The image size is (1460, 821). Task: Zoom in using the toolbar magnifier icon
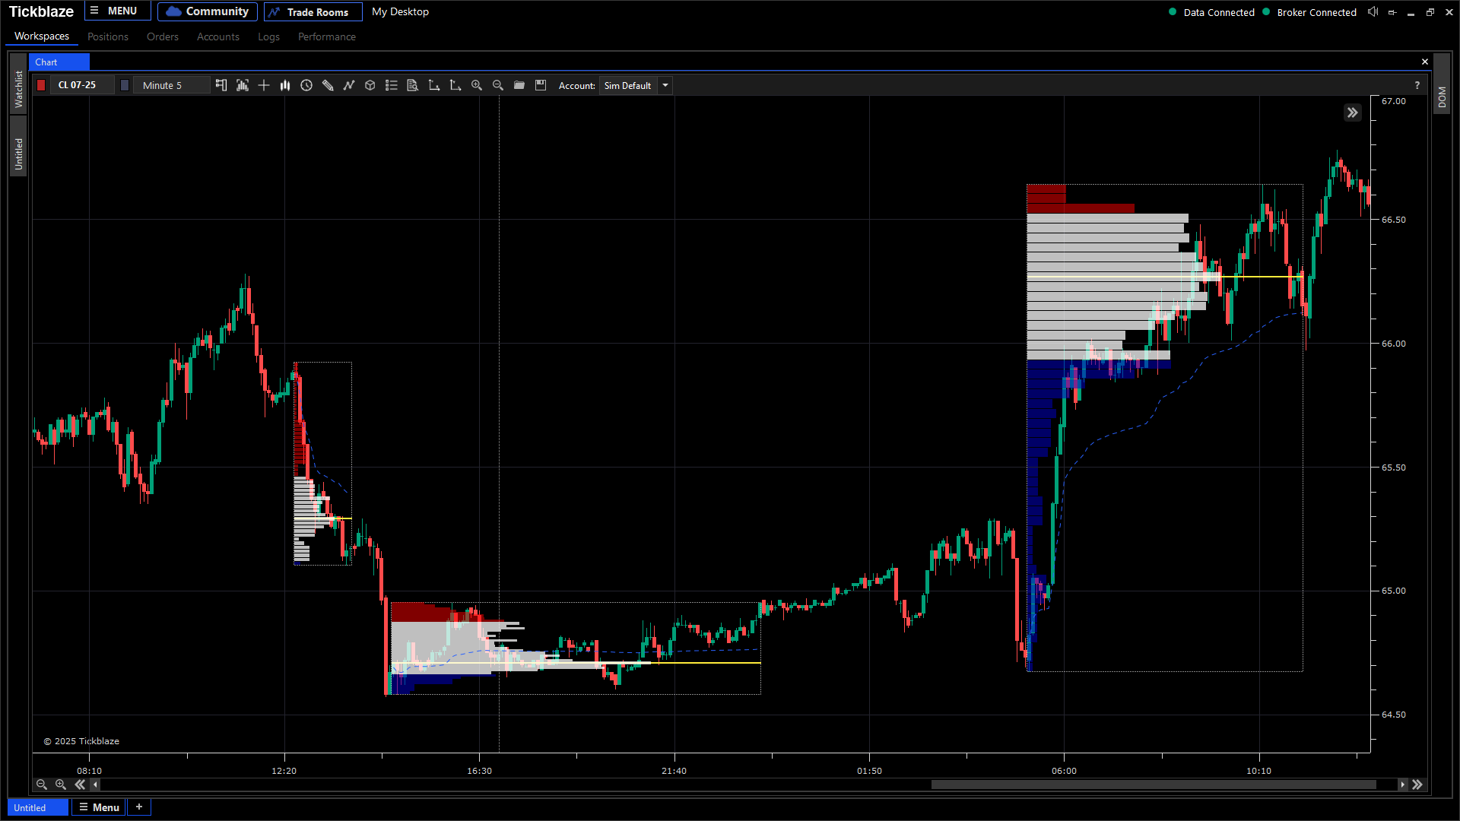coord(477,85)
